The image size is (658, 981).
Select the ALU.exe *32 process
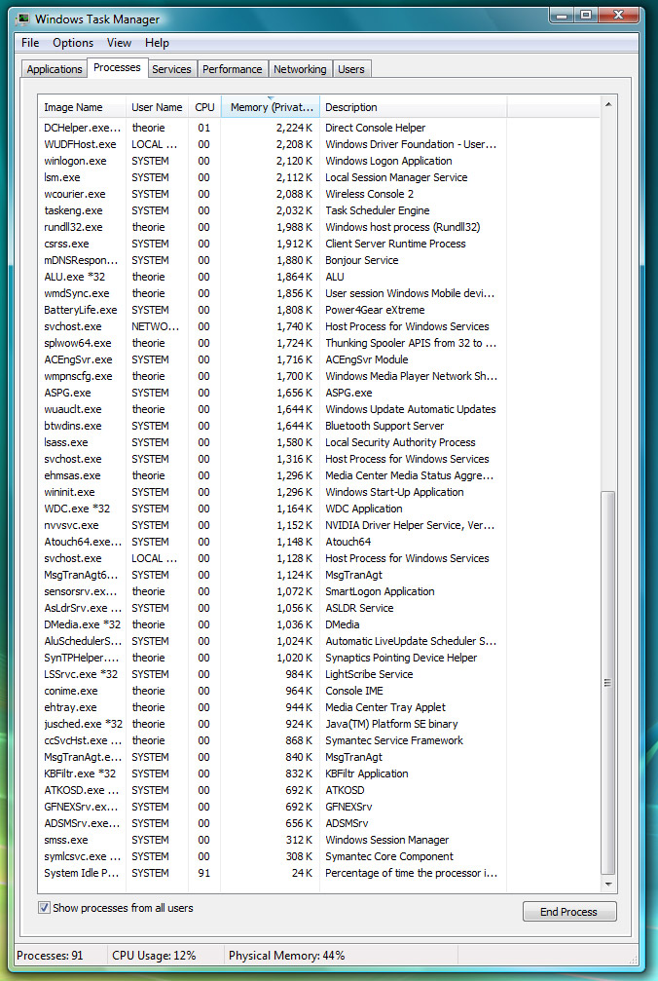coord(273,278)
